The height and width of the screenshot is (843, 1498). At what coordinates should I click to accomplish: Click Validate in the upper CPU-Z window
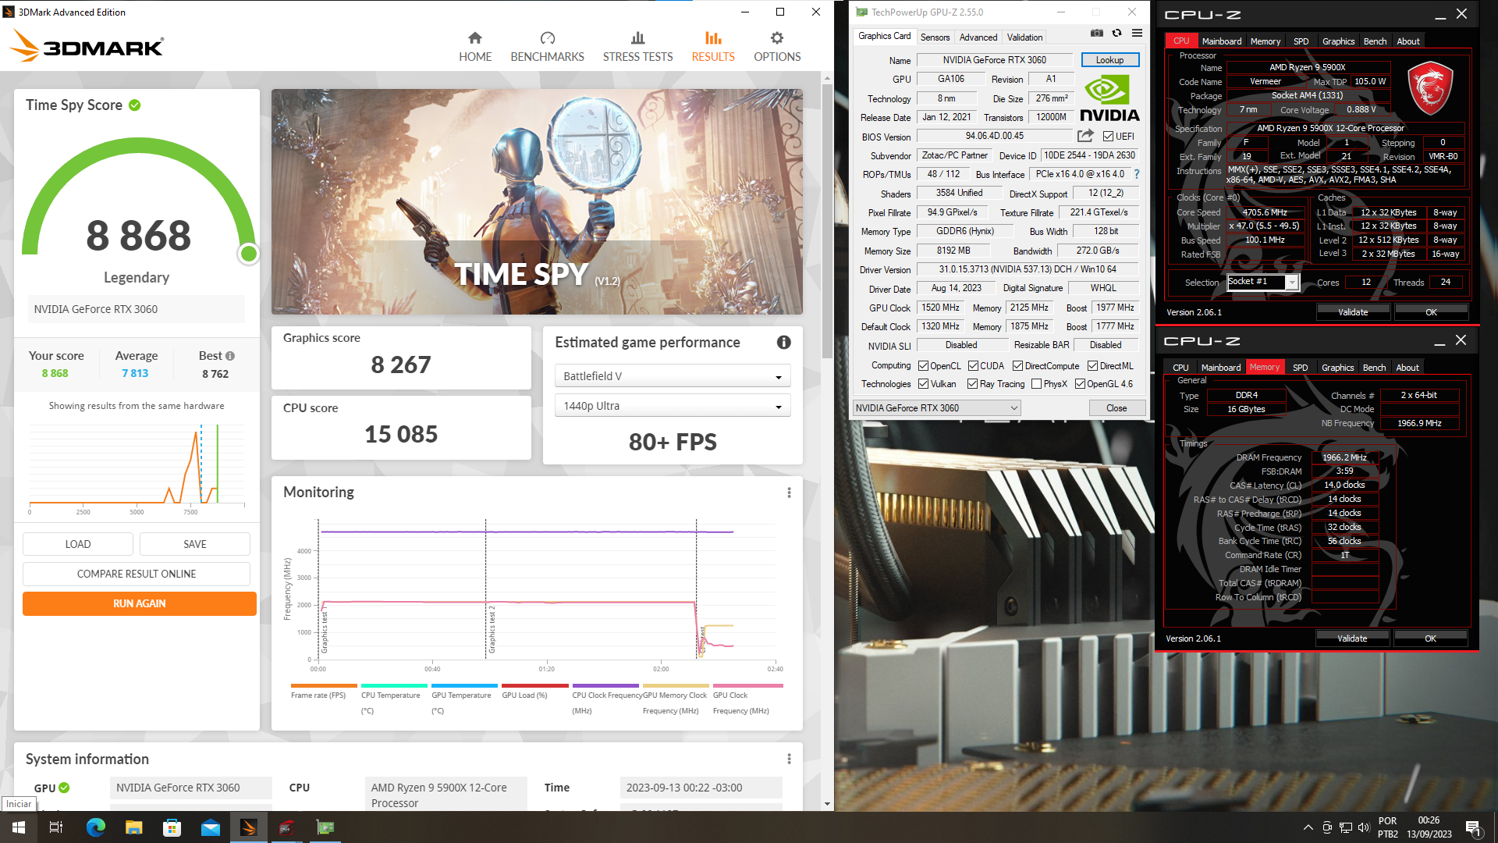(1353, 311)
